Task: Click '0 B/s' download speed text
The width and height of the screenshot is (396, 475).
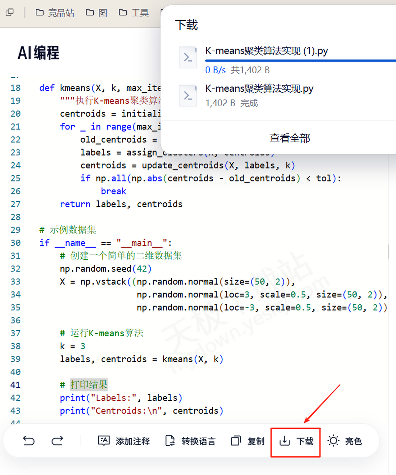Action: point(215,70)
